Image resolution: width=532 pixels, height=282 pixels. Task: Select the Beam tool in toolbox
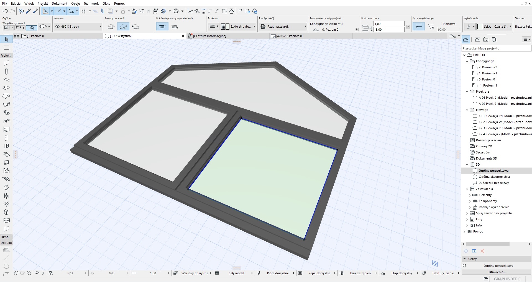(6, 80)
